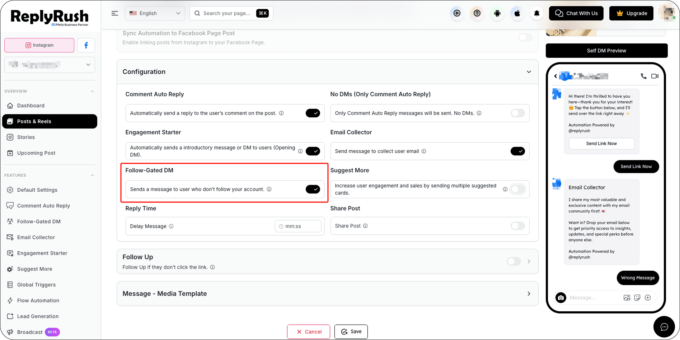Click the Upgrade button
The width and height of the screenshot is (680, 340).
coord(631,13)
